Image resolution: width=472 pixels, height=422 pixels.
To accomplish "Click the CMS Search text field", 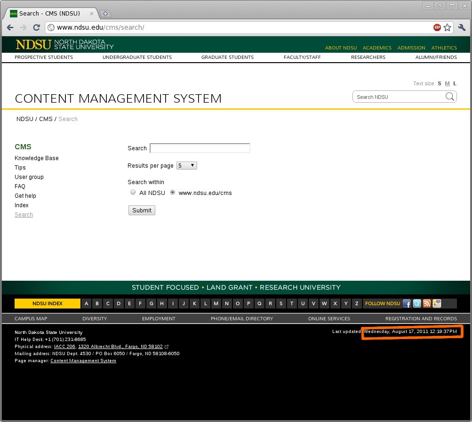I will 200,148.
